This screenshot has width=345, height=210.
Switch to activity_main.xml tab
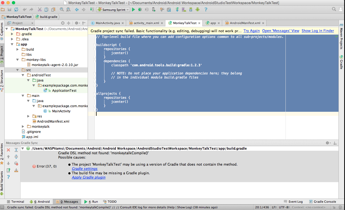click(x=146, y=23)
